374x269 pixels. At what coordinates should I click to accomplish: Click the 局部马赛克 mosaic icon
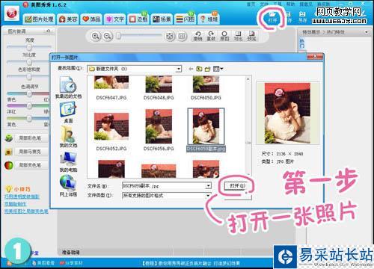(9, 152)
